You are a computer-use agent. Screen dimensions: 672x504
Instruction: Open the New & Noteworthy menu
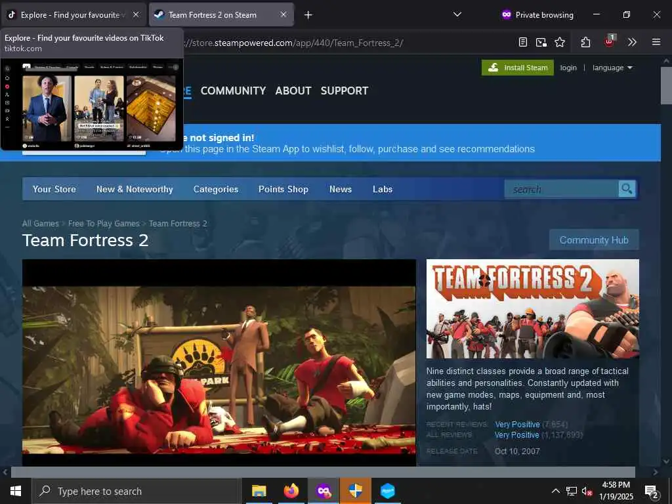[x=135, y=189]
